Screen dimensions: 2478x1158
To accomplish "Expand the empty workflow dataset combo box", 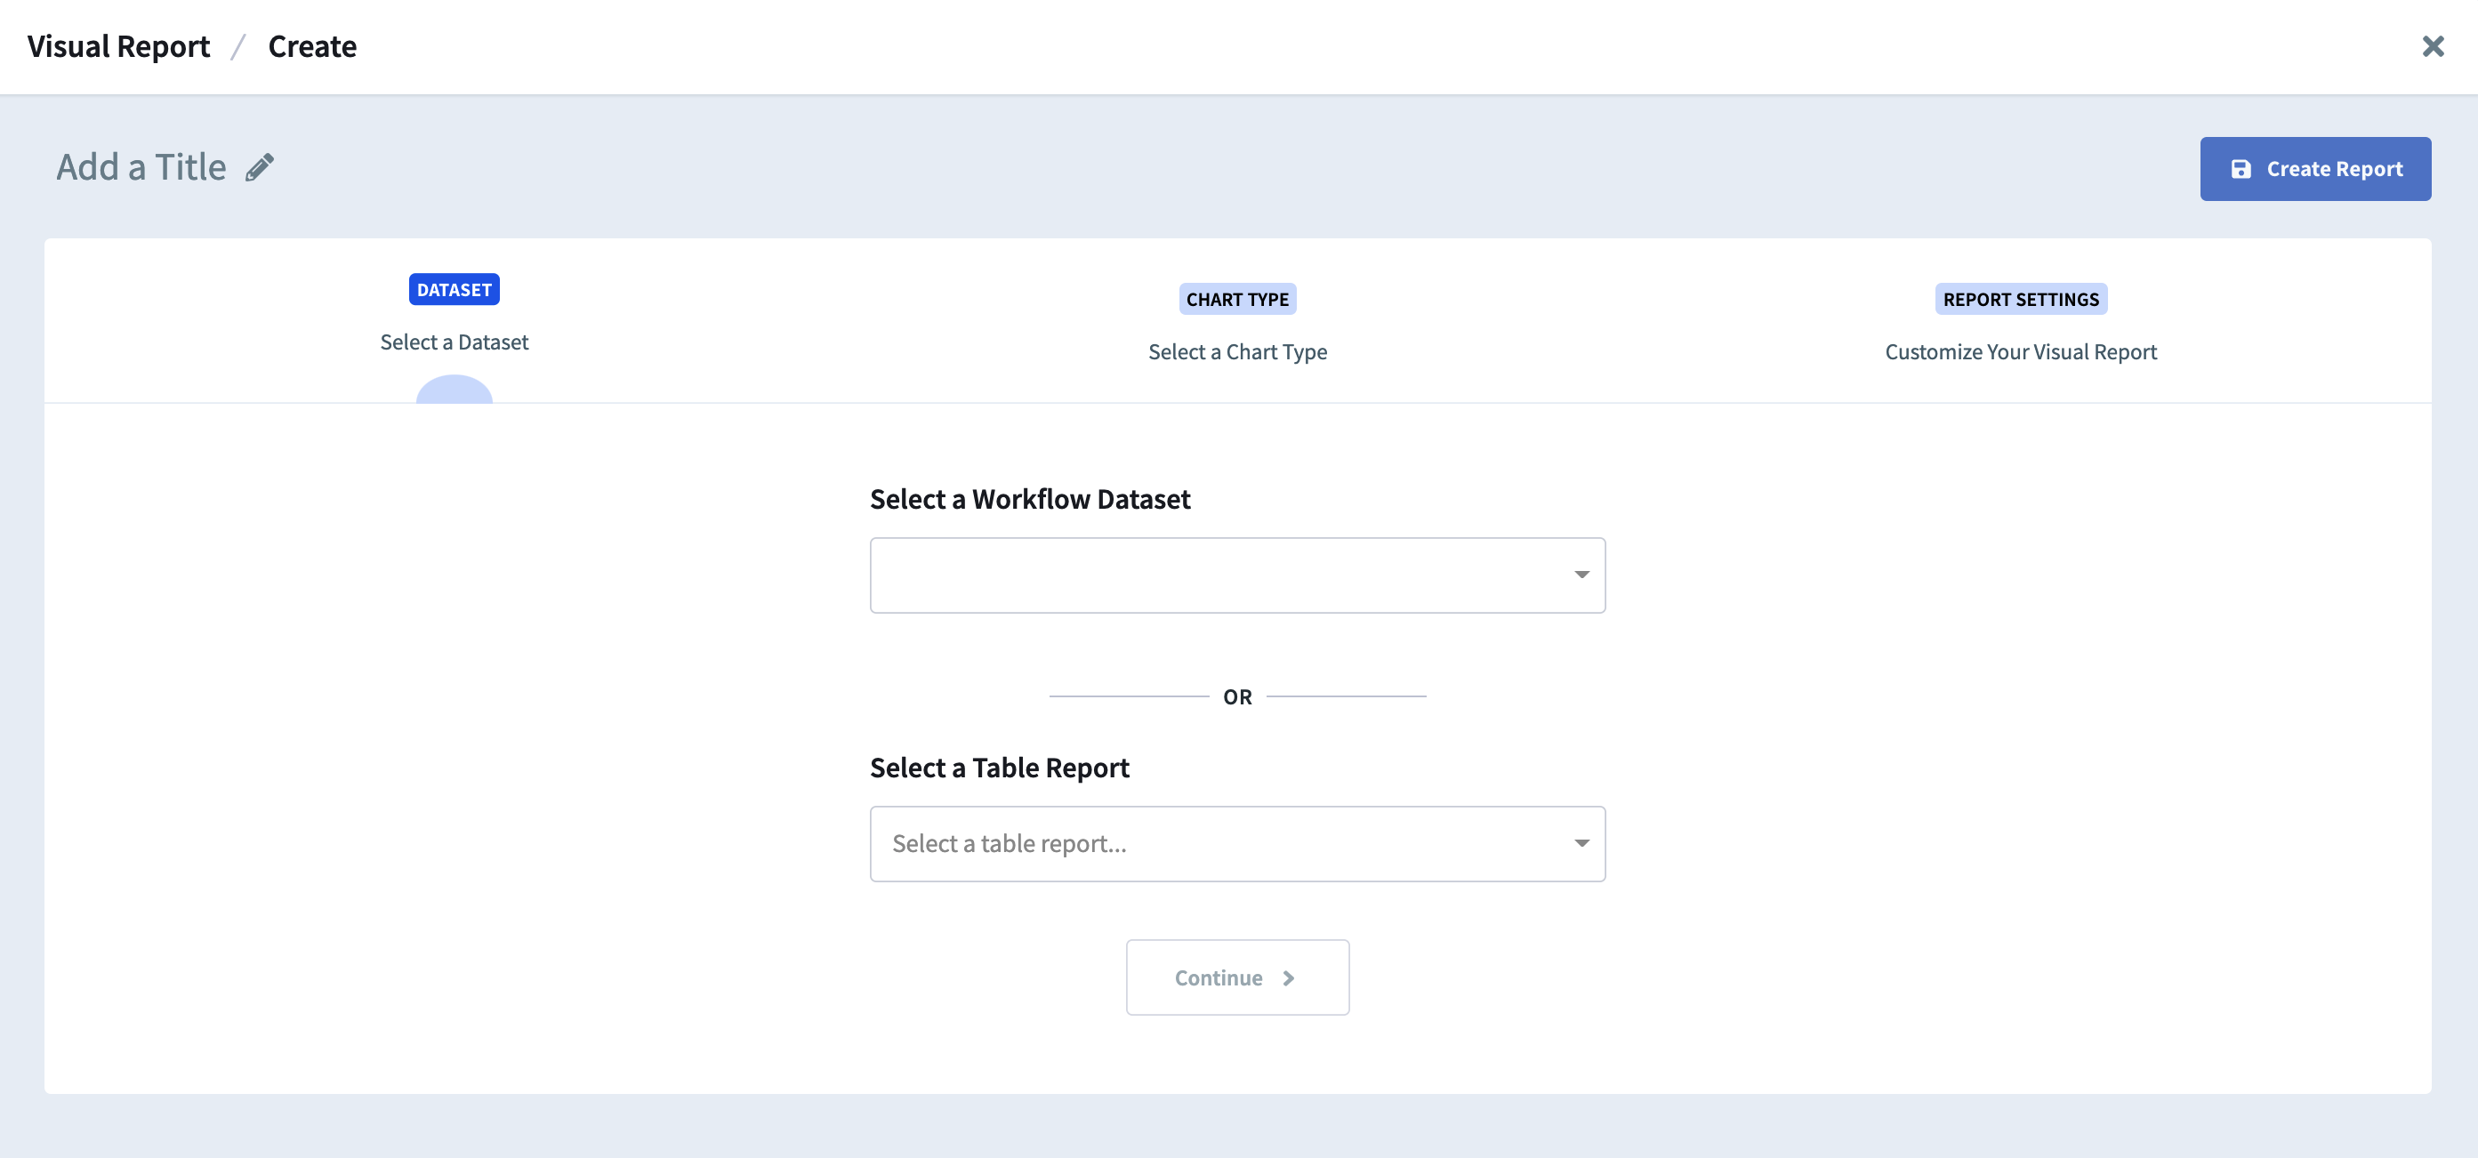I will pos(1237,575).
